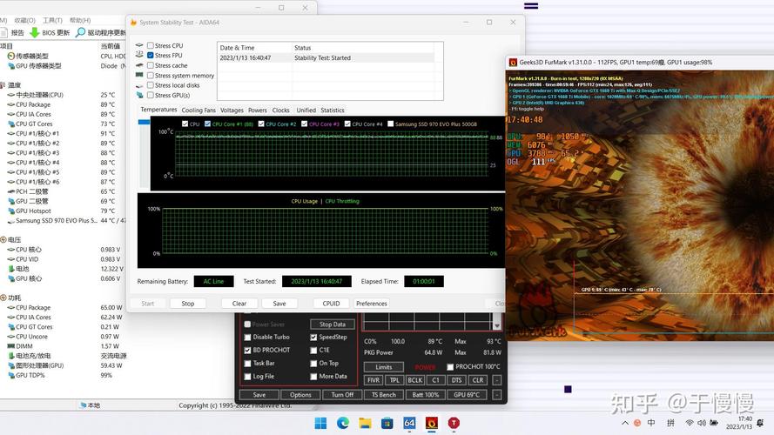Open the Windows Start menu
The height and width of the screenshot is (435, 774).
pyautogui.click(x=320, y=423)
